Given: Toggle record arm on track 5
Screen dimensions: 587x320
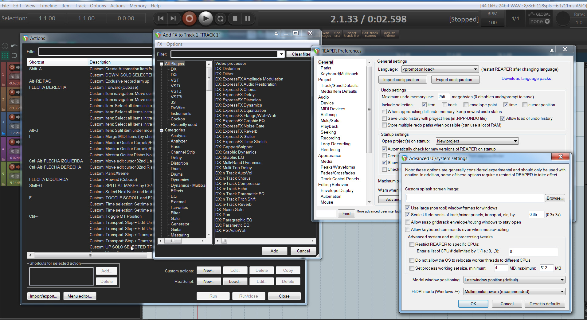Looking at the screenshot, I should (12, 167).
